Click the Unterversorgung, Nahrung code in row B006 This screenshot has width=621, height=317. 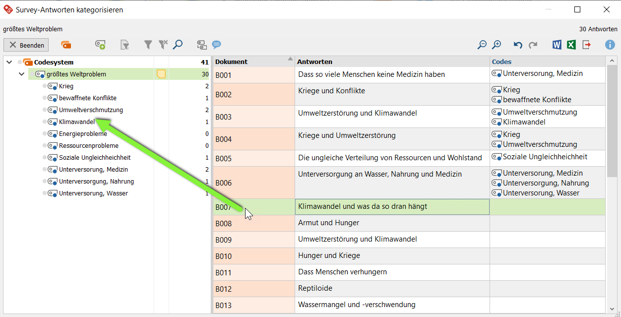(540, 183)
